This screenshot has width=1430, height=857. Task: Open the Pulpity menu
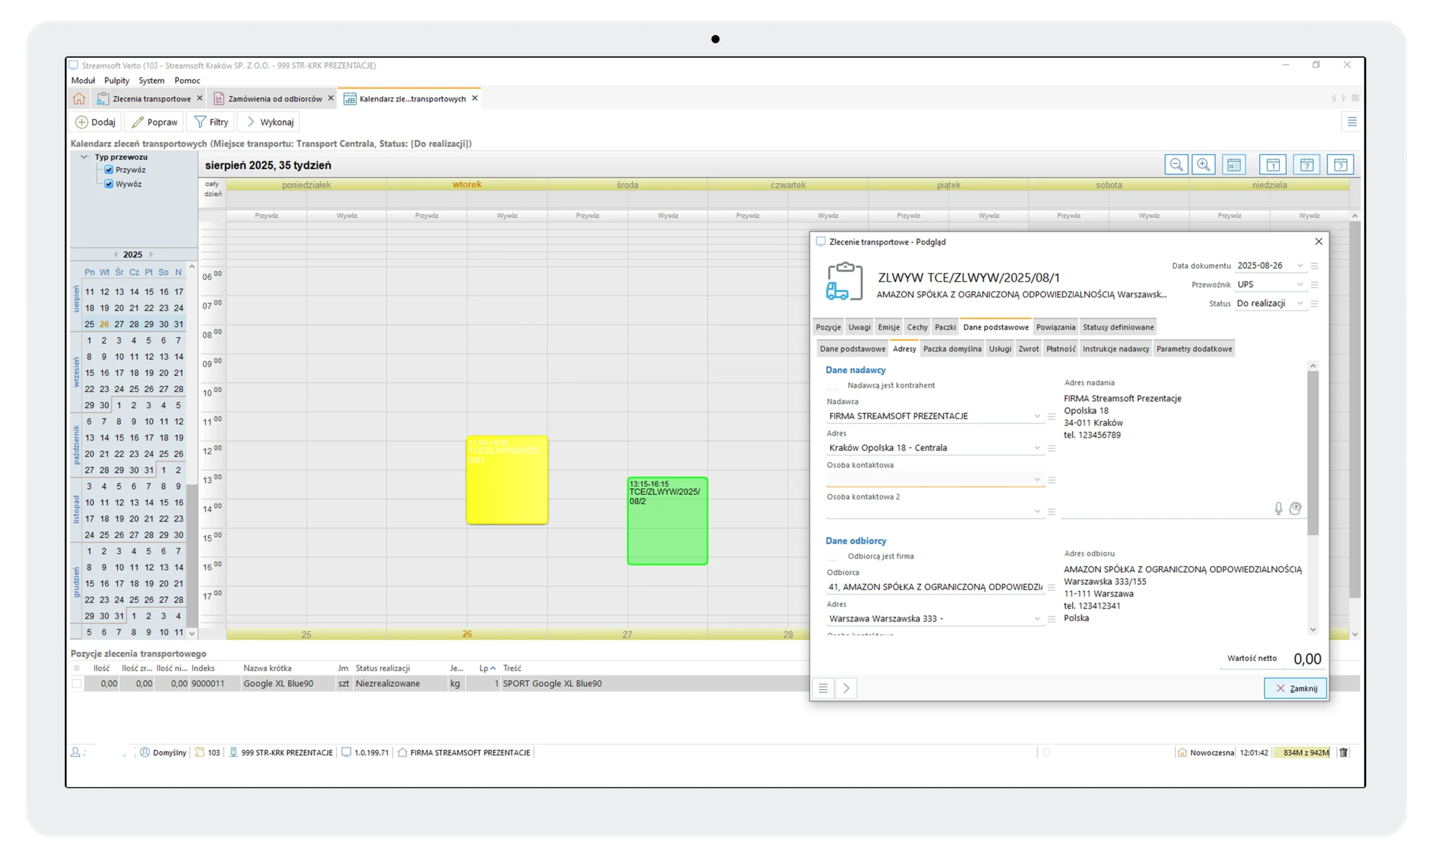[x=117, y=81]
